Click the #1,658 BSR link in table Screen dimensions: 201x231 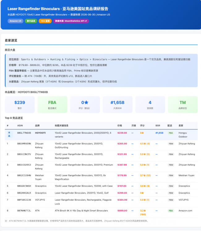(x=159, y=133)
